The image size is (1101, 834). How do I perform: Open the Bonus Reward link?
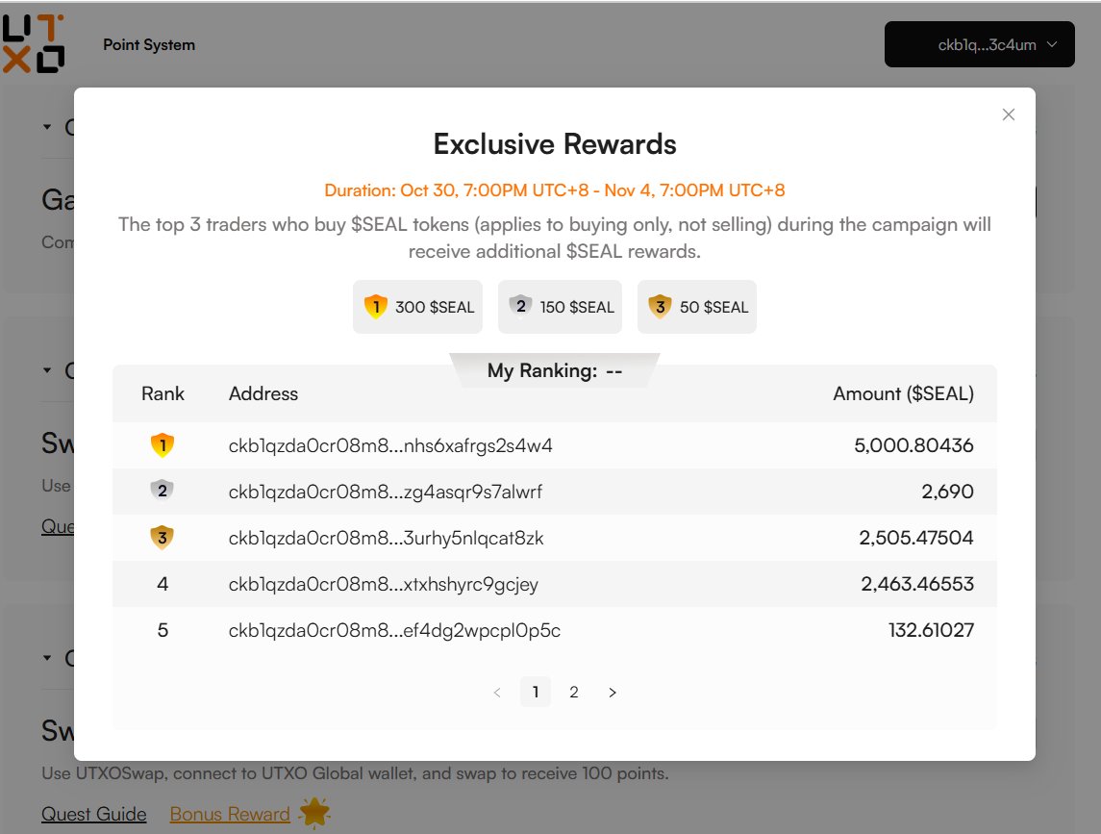230,814
